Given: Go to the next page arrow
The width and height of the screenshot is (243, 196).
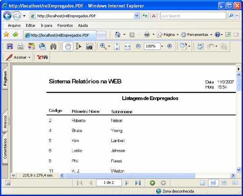Looking at the screenshot, I should click(127, 183).
